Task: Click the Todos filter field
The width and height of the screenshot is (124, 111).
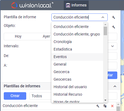Action: coord(40,96)
